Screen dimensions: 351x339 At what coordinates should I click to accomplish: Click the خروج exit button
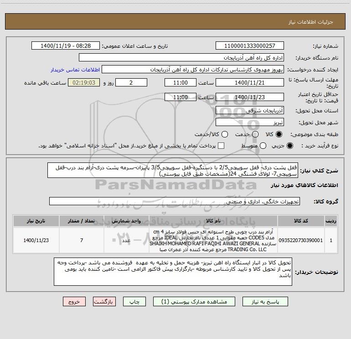[74, 301]
